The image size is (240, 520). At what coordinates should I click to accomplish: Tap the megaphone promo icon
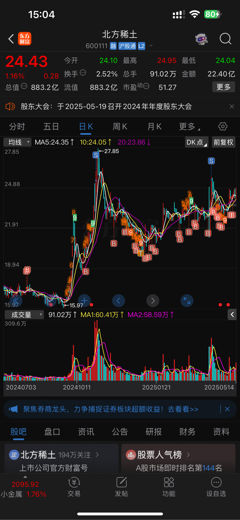13,409
